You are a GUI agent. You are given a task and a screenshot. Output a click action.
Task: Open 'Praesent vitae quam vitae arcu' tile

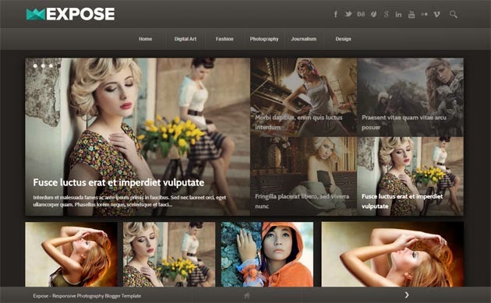pyautogui.click(x=410, y=97)
